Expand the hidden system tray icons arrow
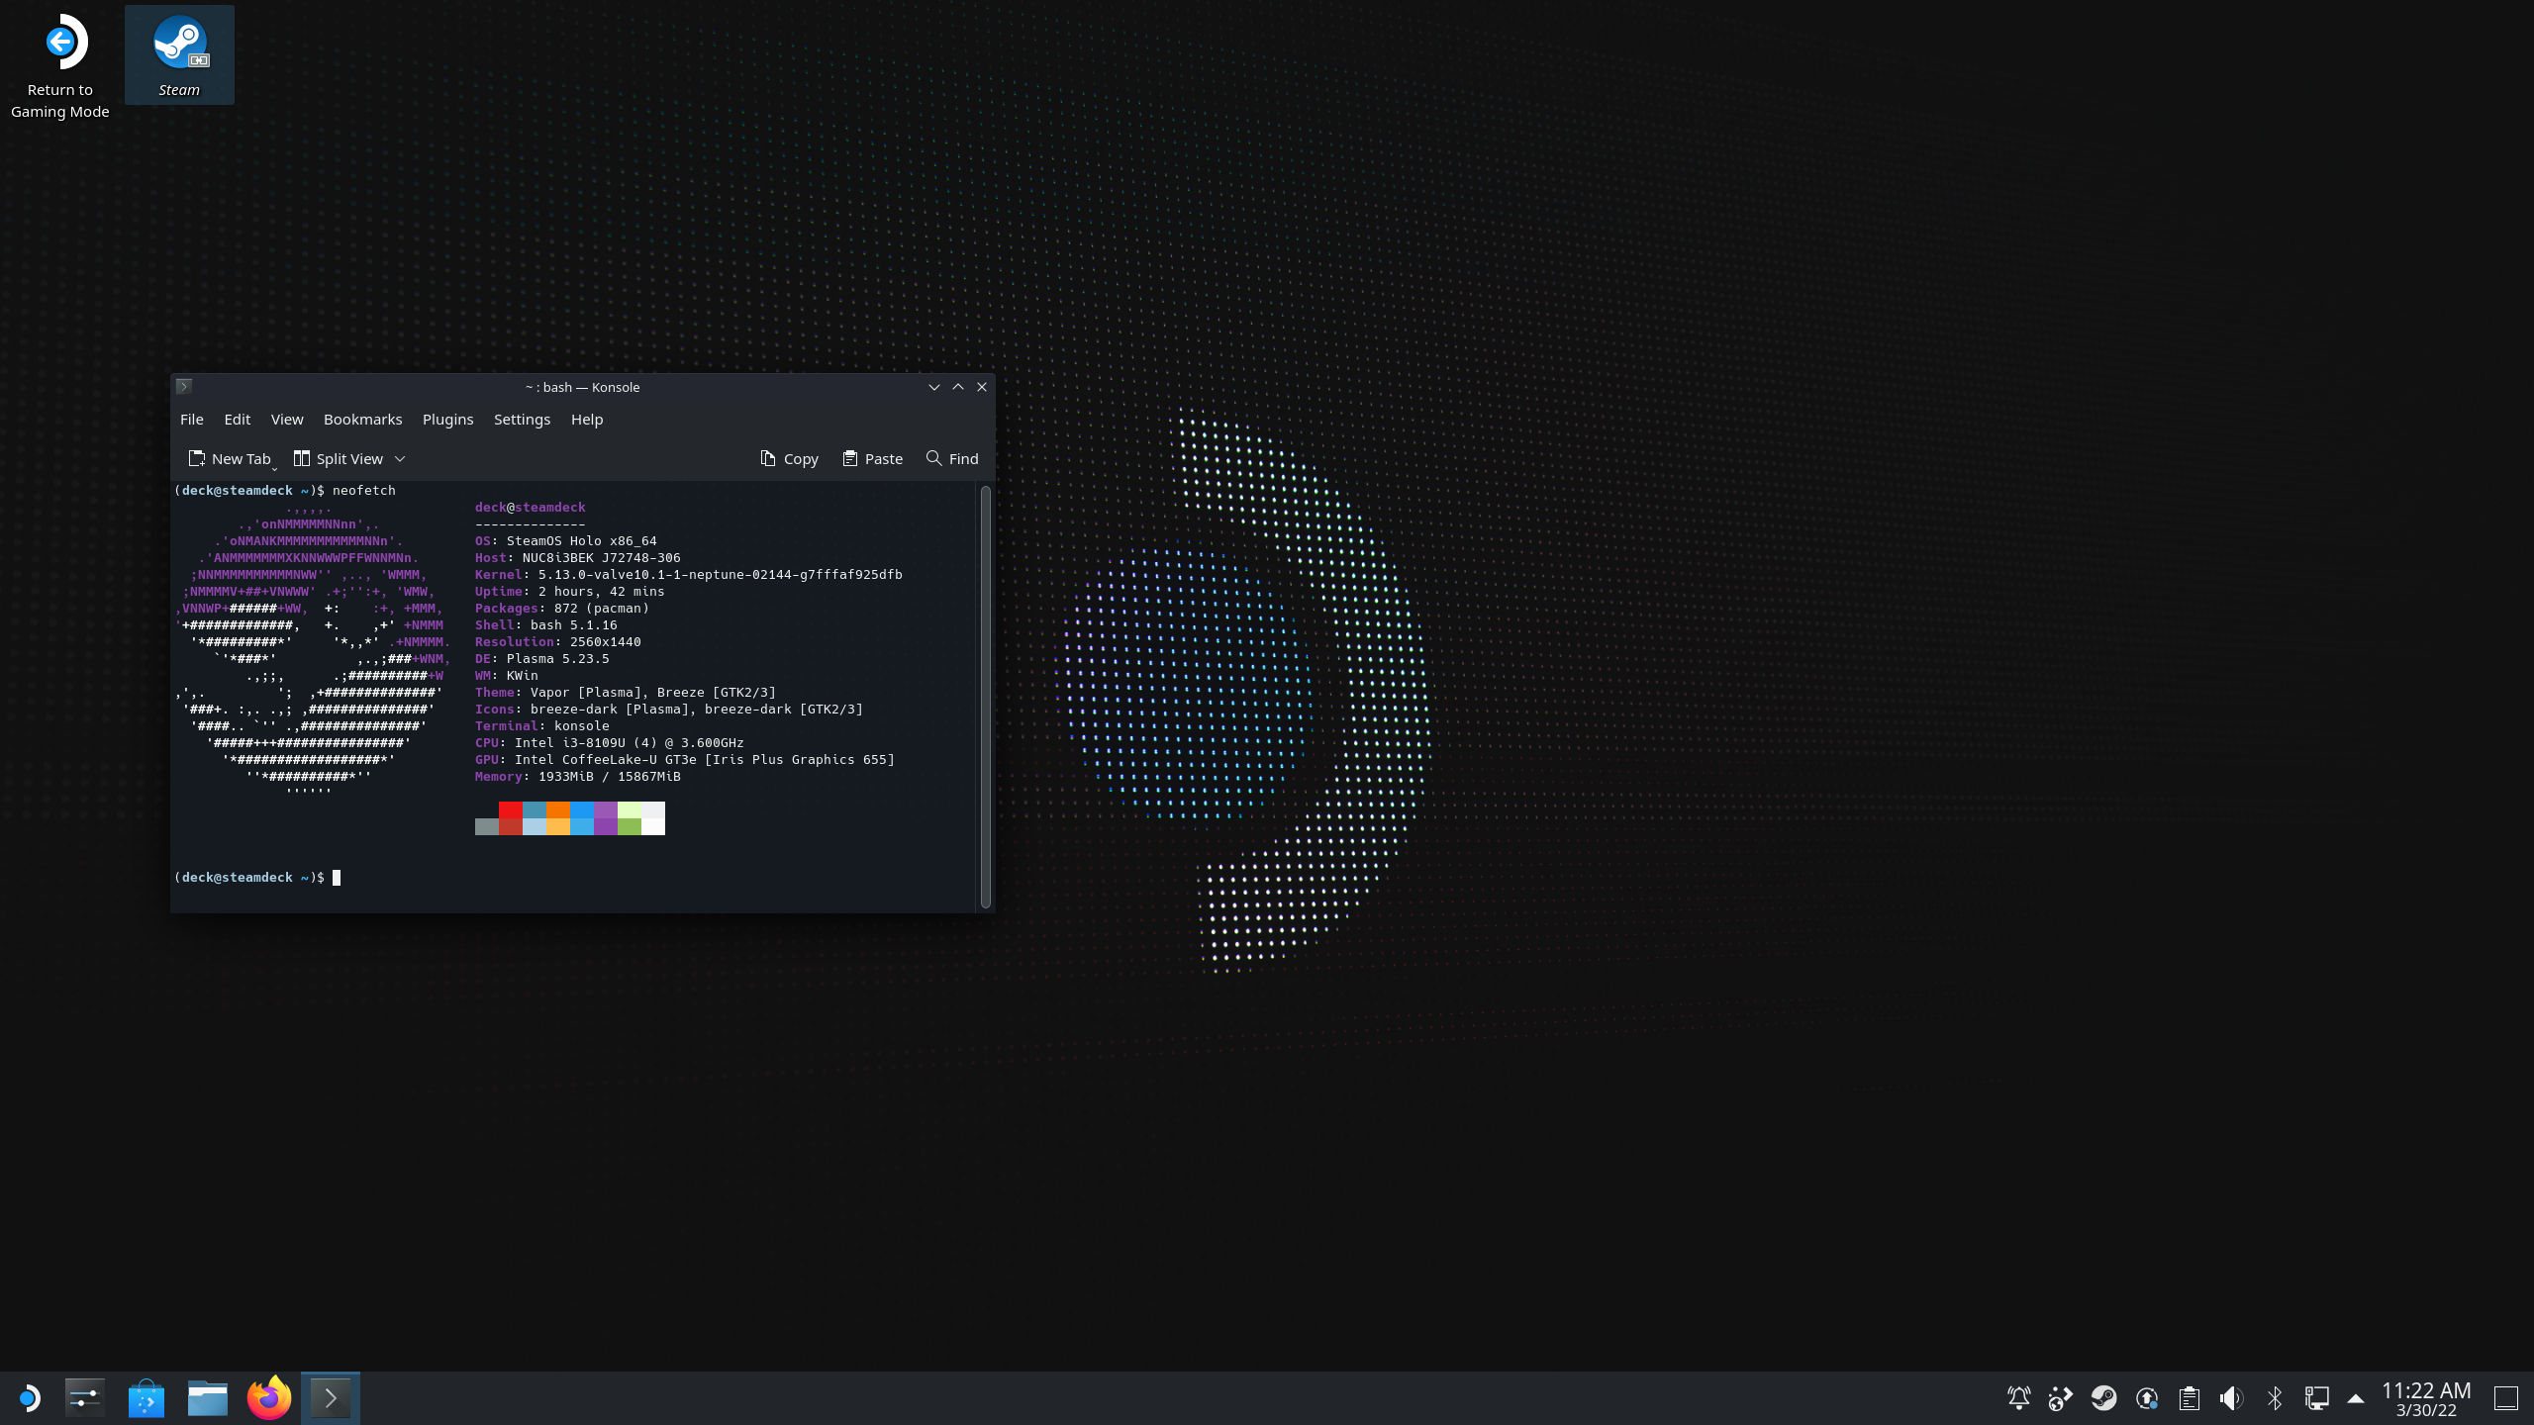 2356,1399
